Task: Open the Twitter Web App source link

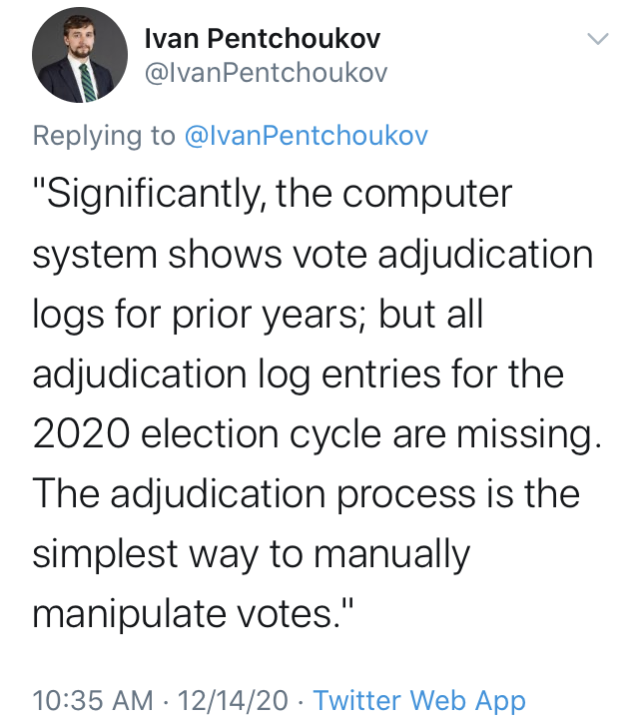Action: pyautogui.click(x=419, y=700)
